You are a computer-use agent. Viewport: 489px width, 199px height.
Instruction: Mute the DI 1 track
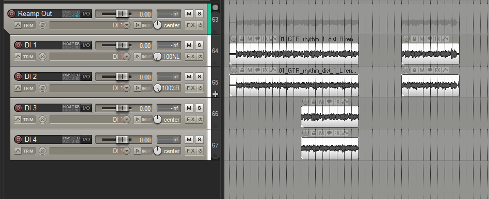tap(189, 45)
